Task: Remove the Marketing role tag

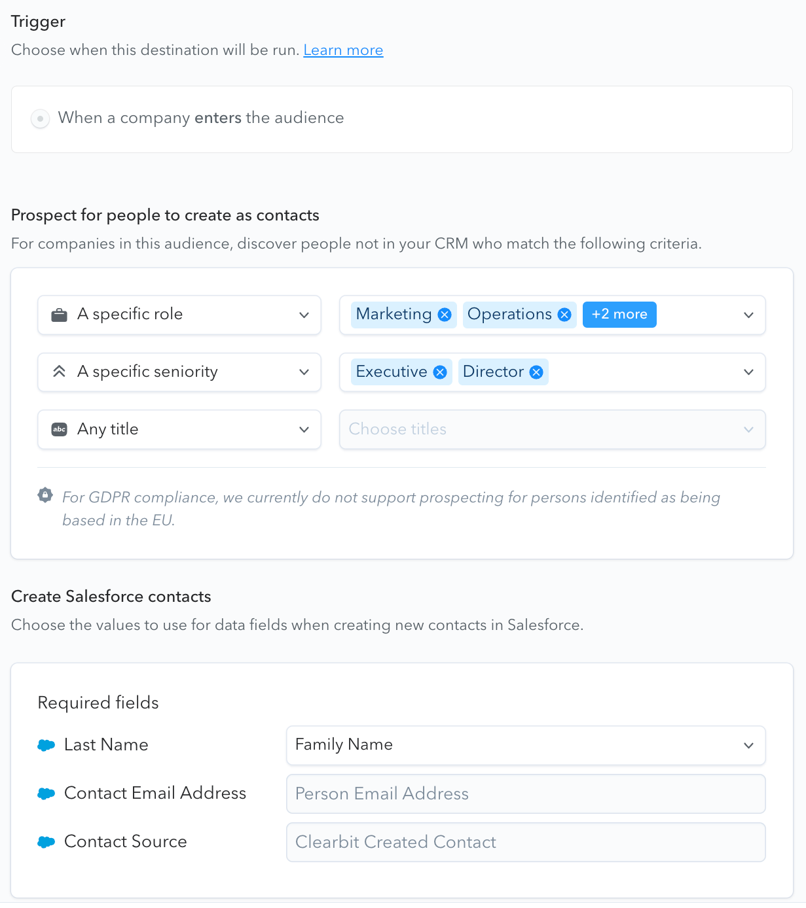Action: coord(445,315)
